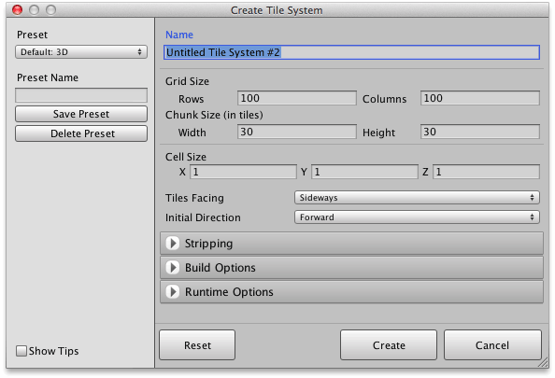
Task: Enable the Show Tips checkbox
Action: click(x=21, y=351)
